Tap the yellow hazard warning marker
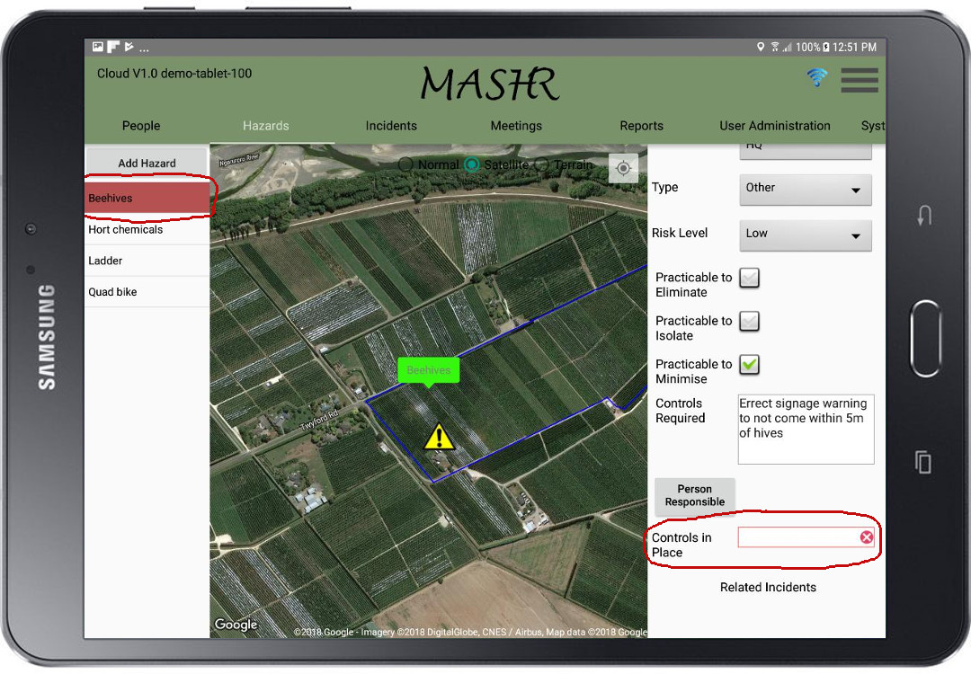 pyautogui.click(x=439, y=437)
